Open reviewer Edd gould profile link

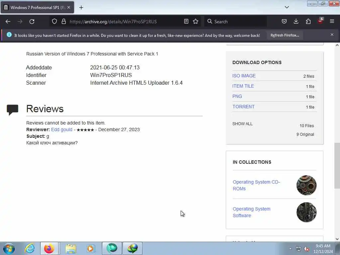61,129
